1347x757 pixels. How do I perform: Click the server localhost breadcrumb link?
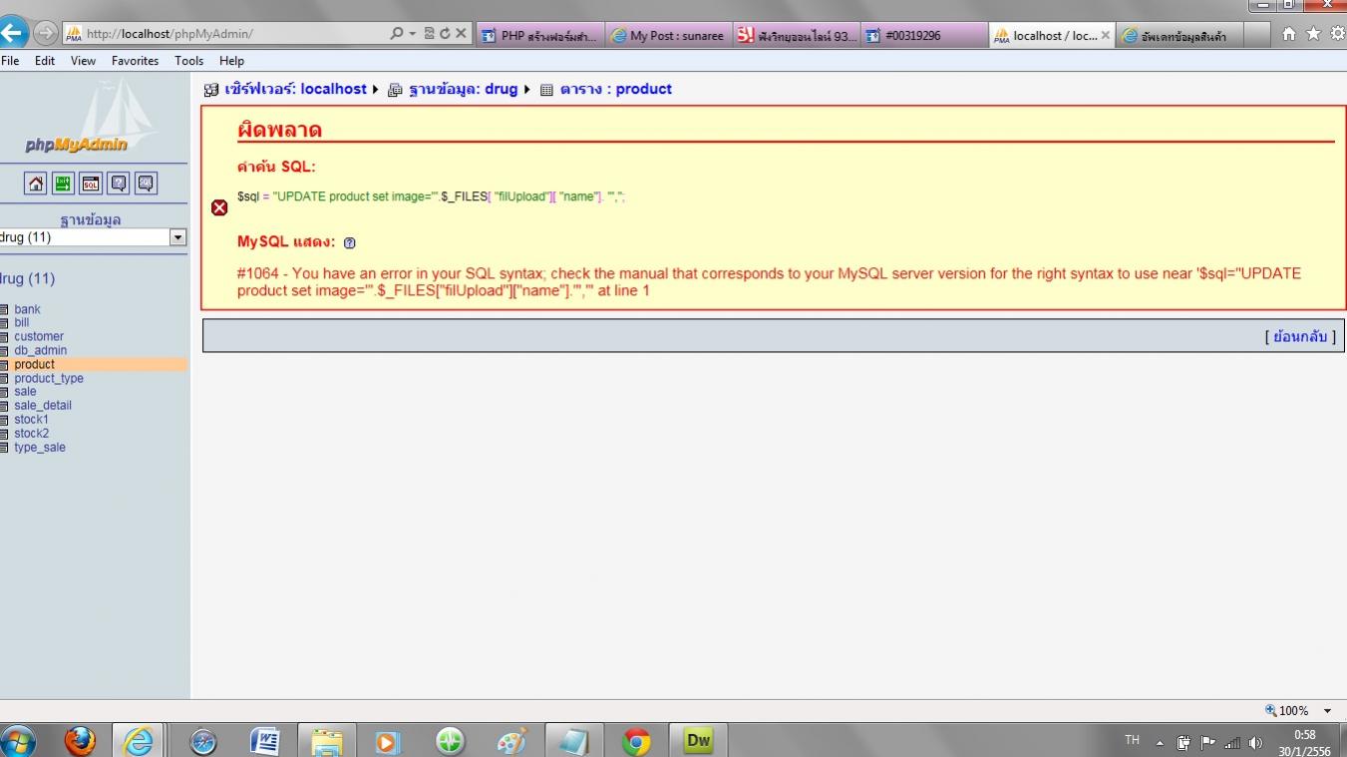(x=295, y=89)
